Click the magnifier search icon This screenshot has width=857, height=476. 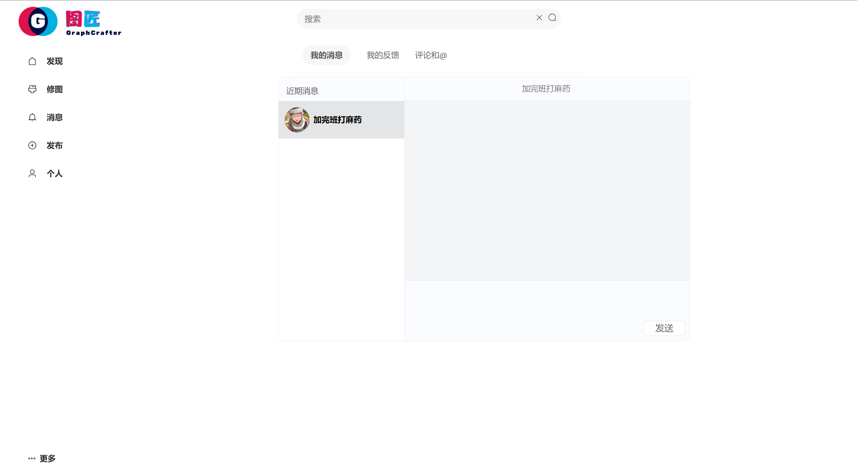coord(552,18)
